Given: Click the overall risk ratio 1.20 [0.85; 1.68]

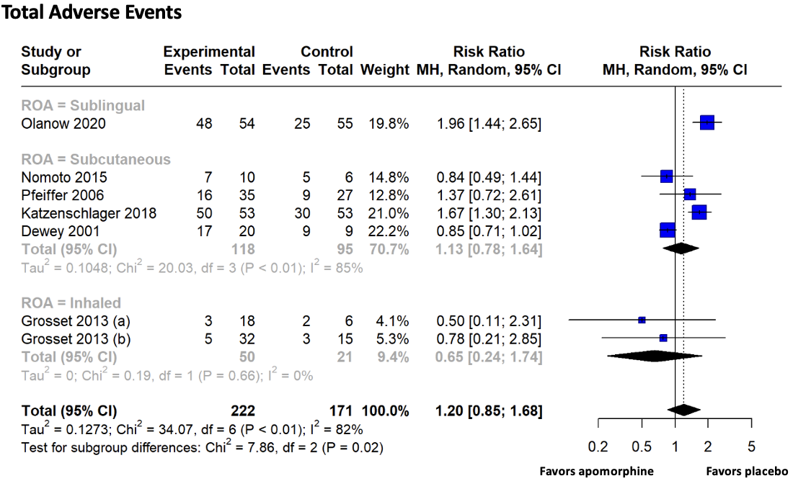Looking at the screenshot, I should [x=489, y=411].
